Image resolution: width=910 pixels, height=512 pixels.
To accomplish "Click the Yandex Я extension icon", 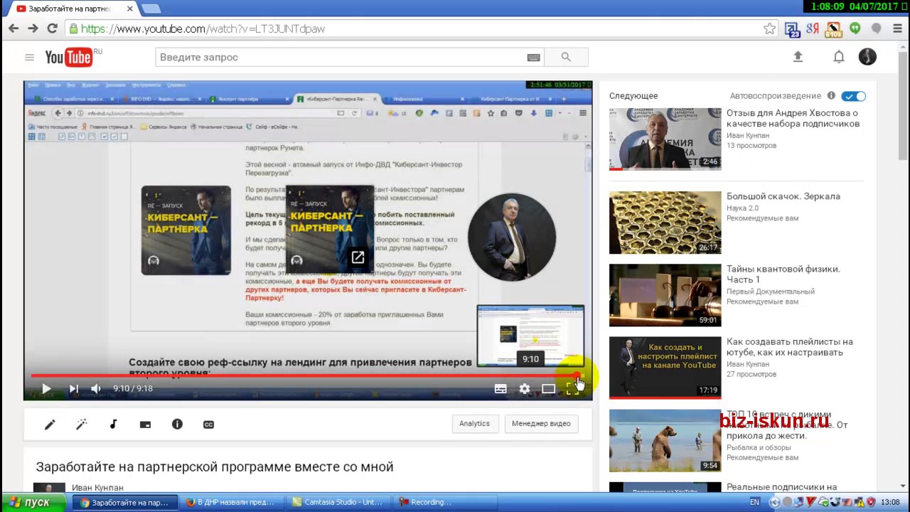I will [813, 28].
